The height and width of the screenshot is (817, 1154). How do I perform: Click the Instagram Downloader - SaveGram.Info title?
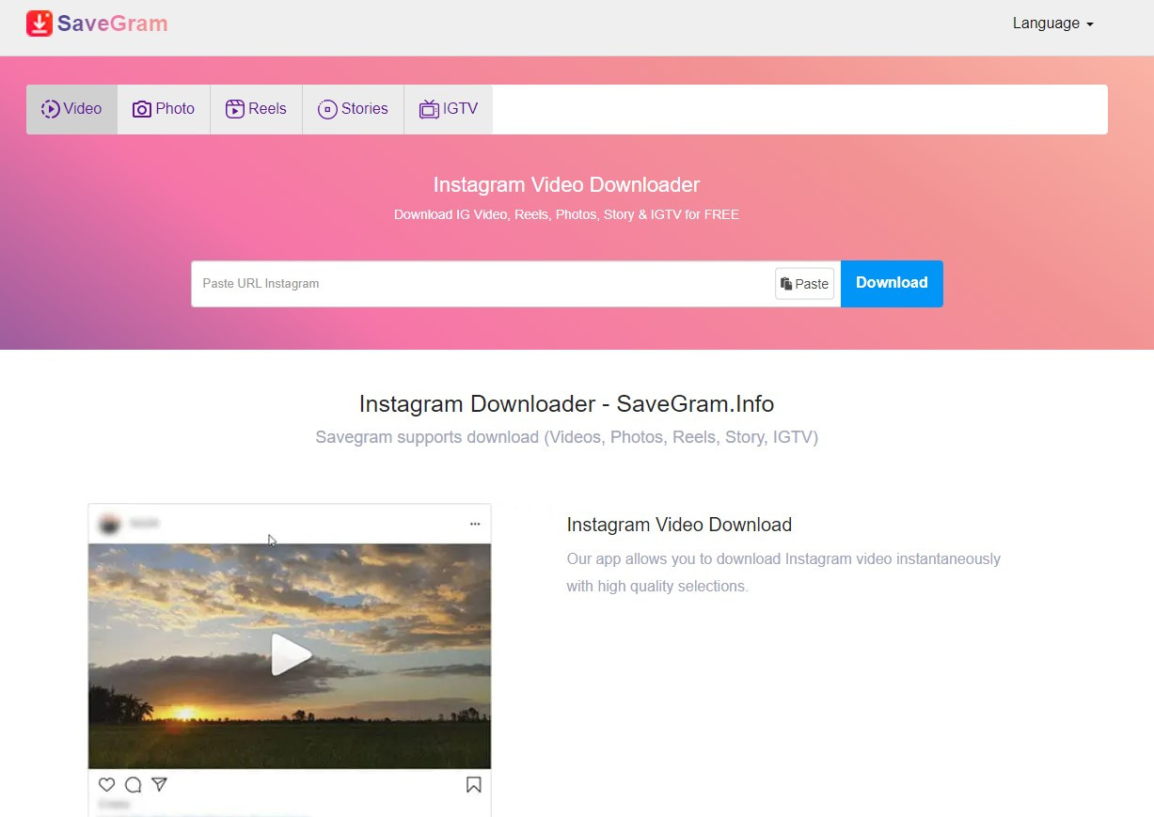tap(566, 404)
